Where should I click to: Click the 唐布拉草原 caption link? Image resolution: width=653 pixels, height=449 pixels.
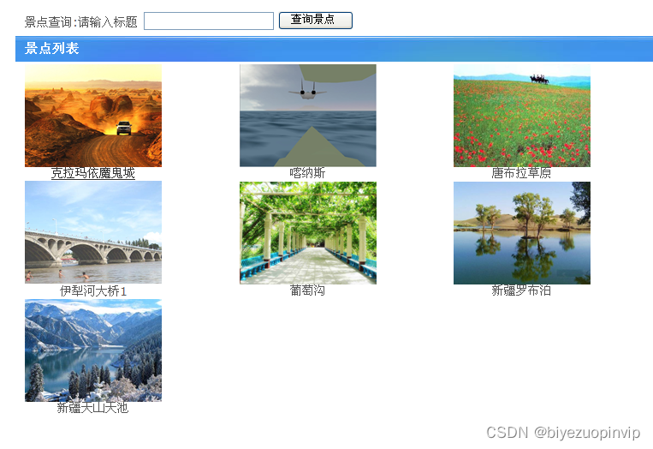tap(521, 173)
